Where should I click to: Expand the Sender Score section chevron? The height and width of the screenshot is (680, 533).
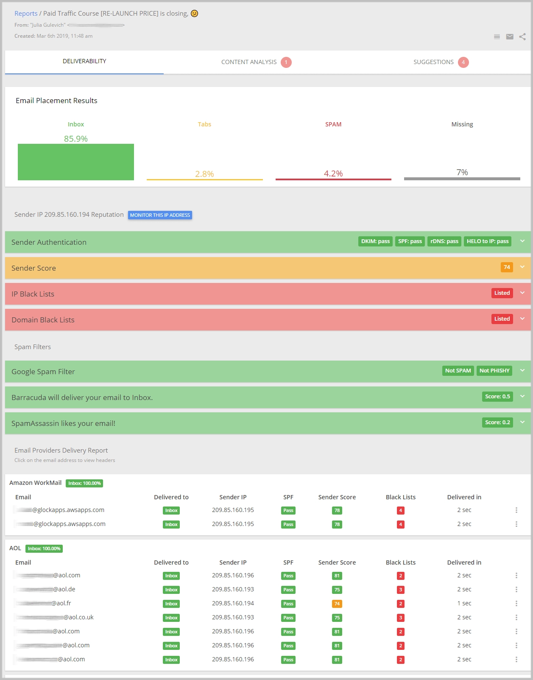[522, 267]
